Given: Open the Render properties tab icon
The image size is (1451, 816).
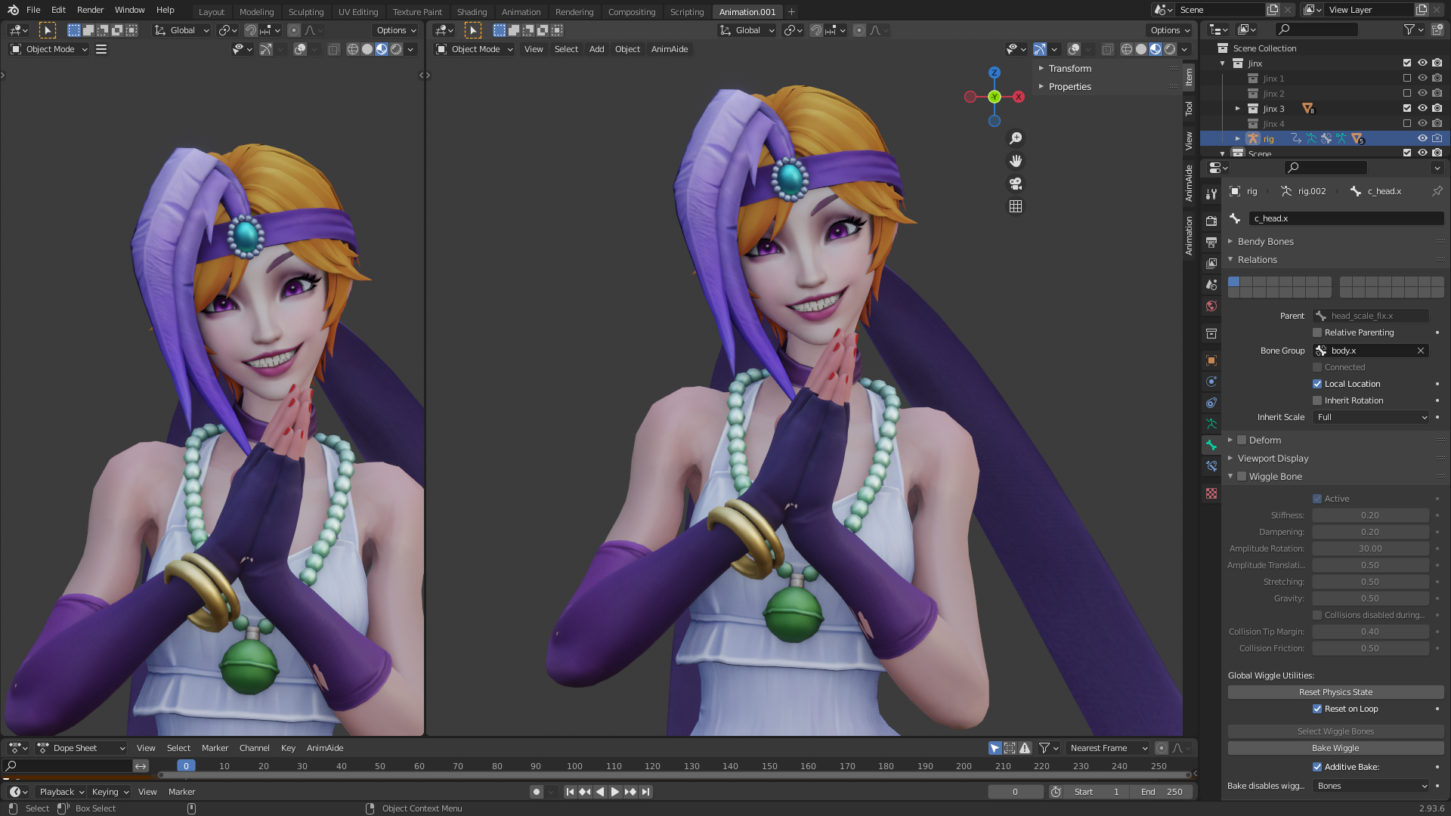Looking at the screenshot, I should (x=1211, y=221).
